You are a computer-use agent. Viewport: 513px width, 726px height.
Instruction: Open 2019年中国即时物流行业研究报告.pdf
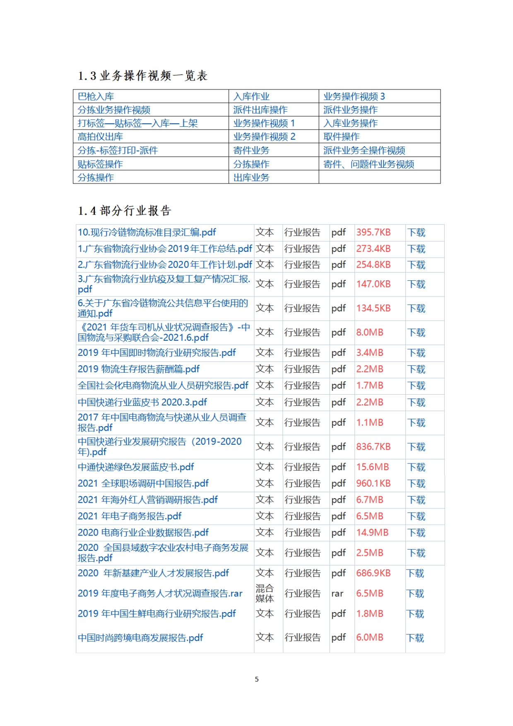157,352
